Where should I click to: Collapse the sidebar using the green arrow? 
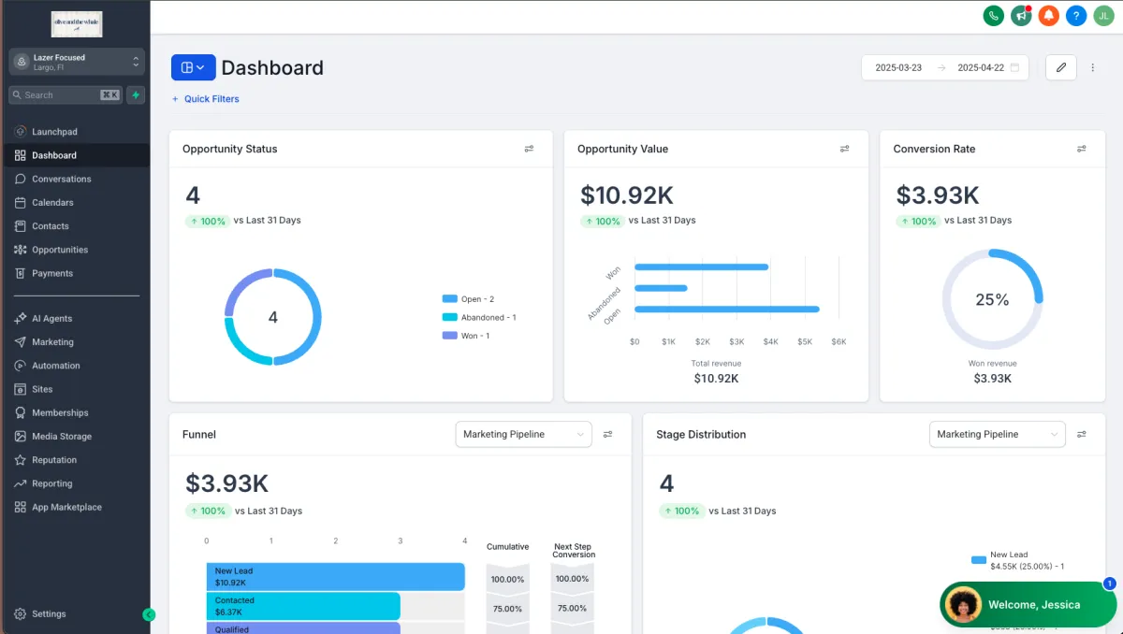[149, 614]
